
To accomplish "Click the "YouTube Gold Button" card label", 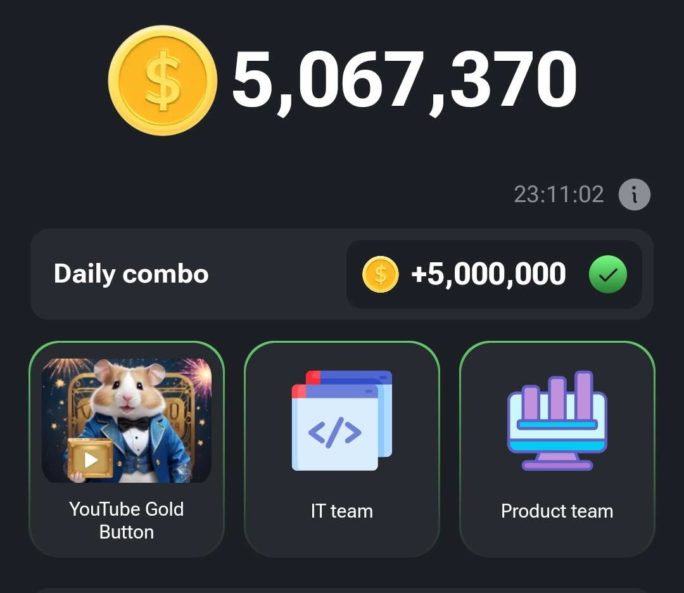I will click(x=127, y=521).
